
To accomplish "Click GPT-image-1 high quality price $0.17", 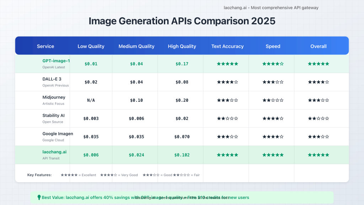I will pos(182,64).
